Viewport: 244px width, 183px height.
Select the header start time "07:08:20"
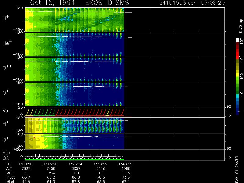click(x=213, y=3)
